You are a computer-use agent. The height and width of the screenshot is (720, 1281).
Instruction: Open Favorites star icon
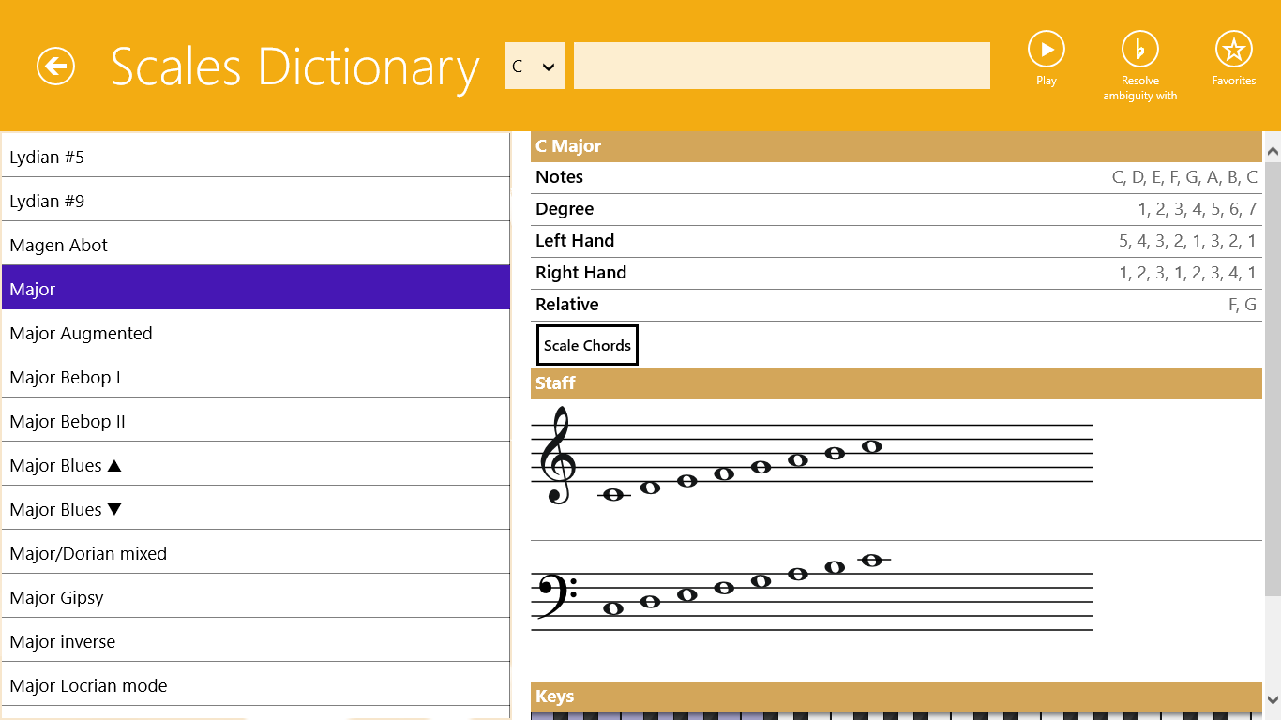tap(1233, 49)
